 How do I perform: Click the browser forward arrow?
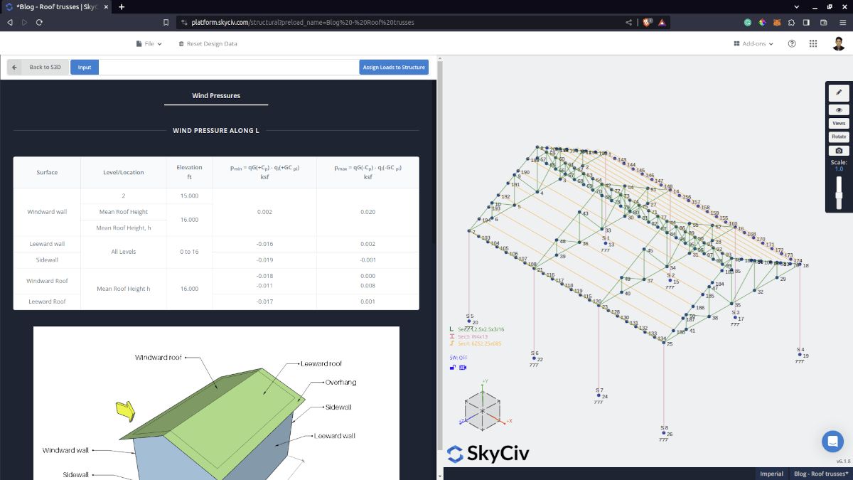pos(24,22)
